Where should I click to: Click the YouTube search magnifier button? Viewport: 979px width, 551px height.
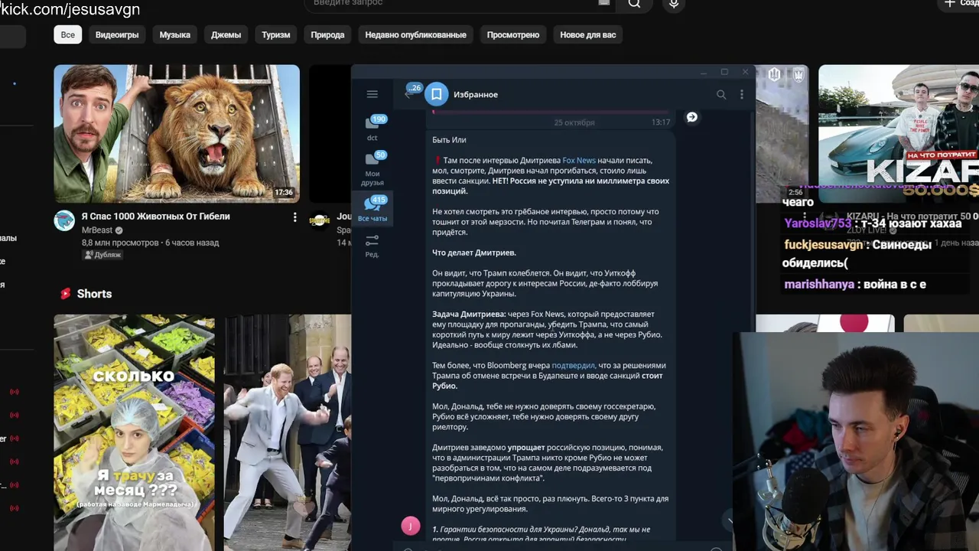pos(634,4)
